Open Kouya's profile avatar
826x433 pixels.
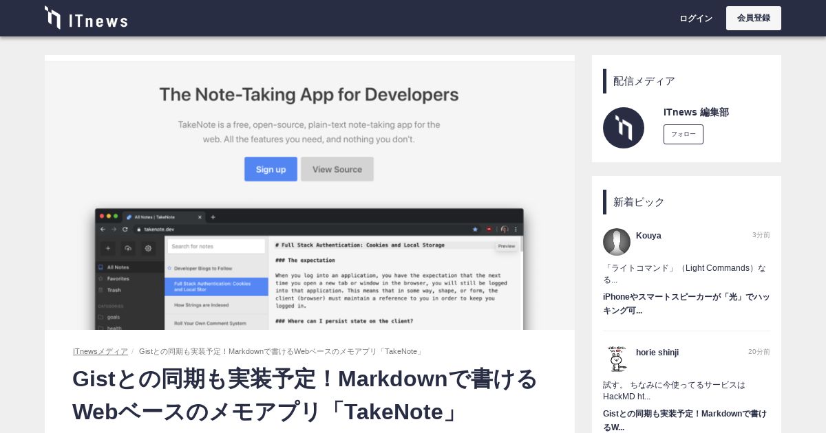click(x=617, y=242)
